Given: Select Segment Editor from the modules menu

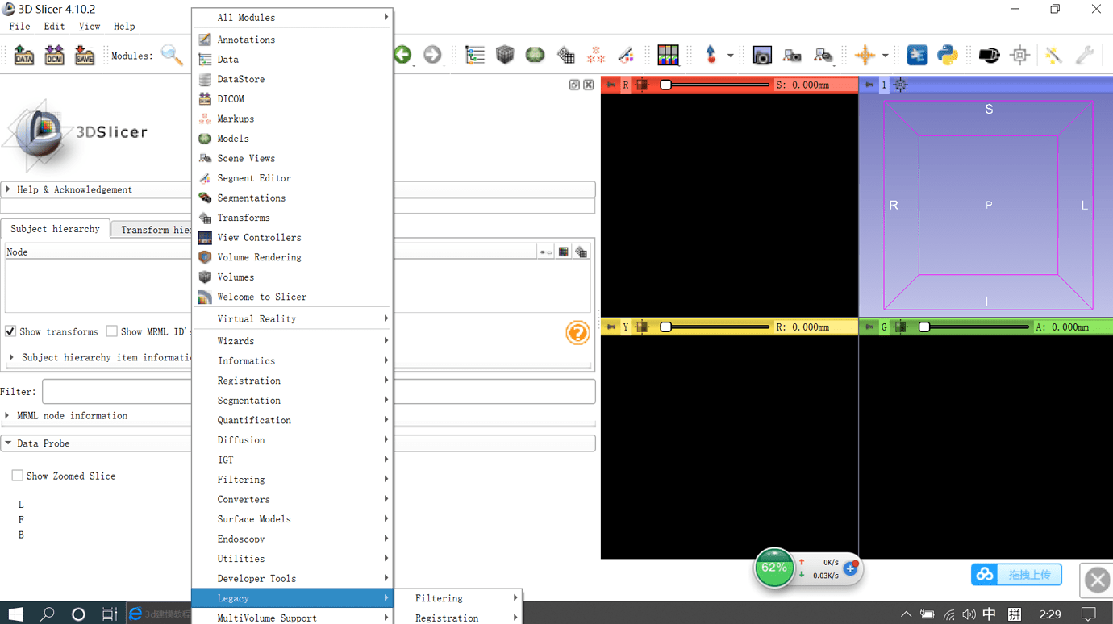Looking at the screenshot, I should click(x=253, y=178).
